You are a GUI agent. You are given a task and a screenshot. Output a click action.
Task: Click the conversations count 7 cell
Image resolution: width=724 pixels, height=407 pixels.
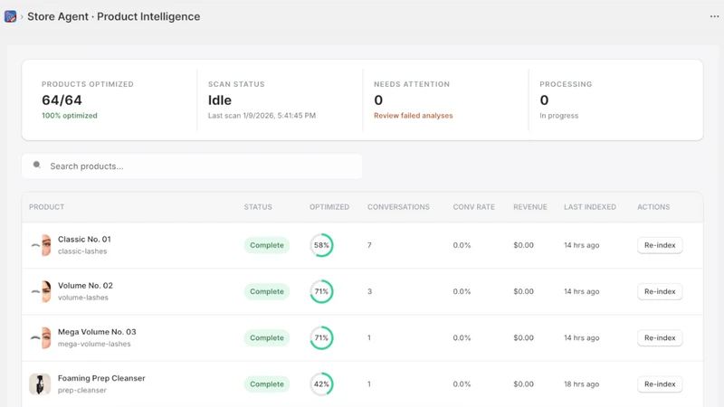click(x=369, y=245)
